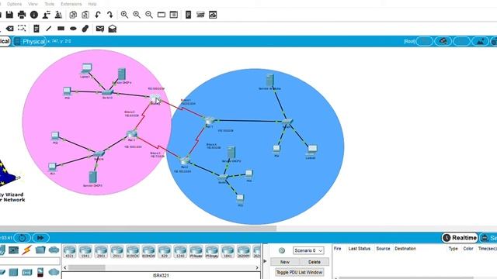Pick the 829 router from device list
497x279 pixels.
tap(165, 251)
